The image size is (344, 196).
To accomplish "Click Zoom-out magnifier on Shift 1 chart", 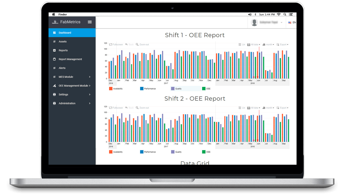I will tap(137, 44).
